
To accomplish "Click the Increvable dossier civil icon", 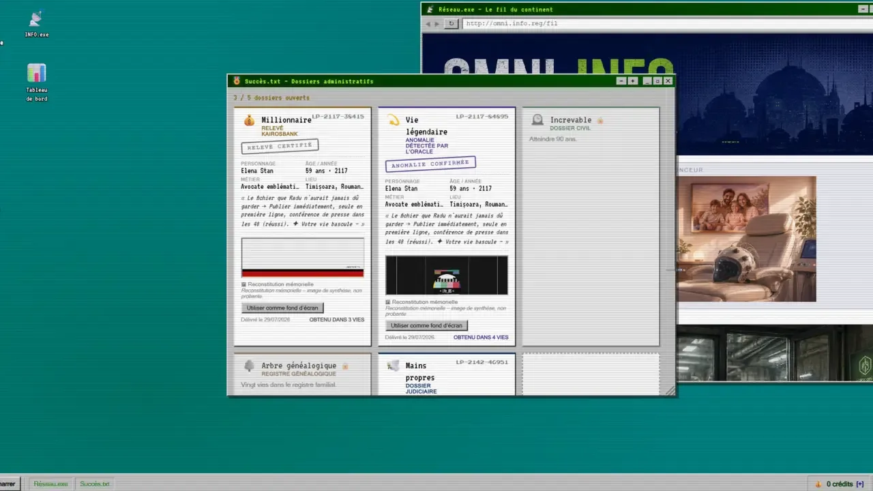I will point(538,120).
